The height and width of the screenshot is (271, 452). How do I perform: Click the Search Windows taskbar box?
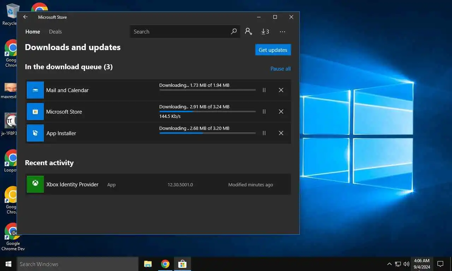(x=78, y=264)
